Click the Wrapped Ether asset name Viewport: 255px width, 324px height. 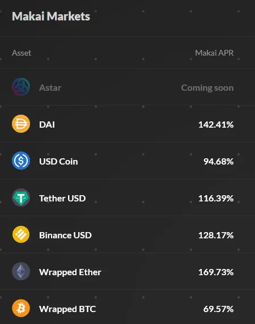(x=70, y=272)
